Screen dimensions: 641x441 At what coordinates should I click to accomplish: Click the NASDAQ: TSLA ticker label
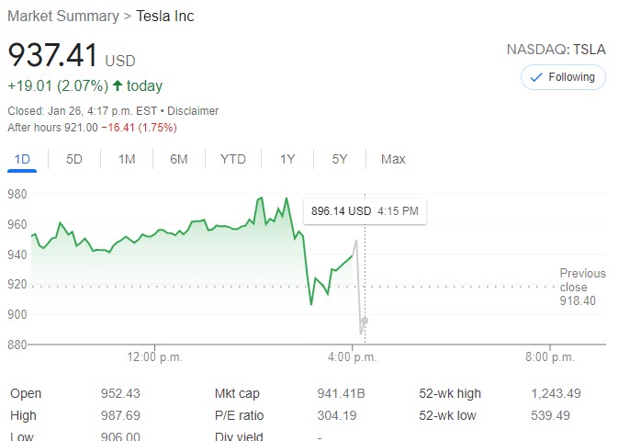click(x=557, y=49)
